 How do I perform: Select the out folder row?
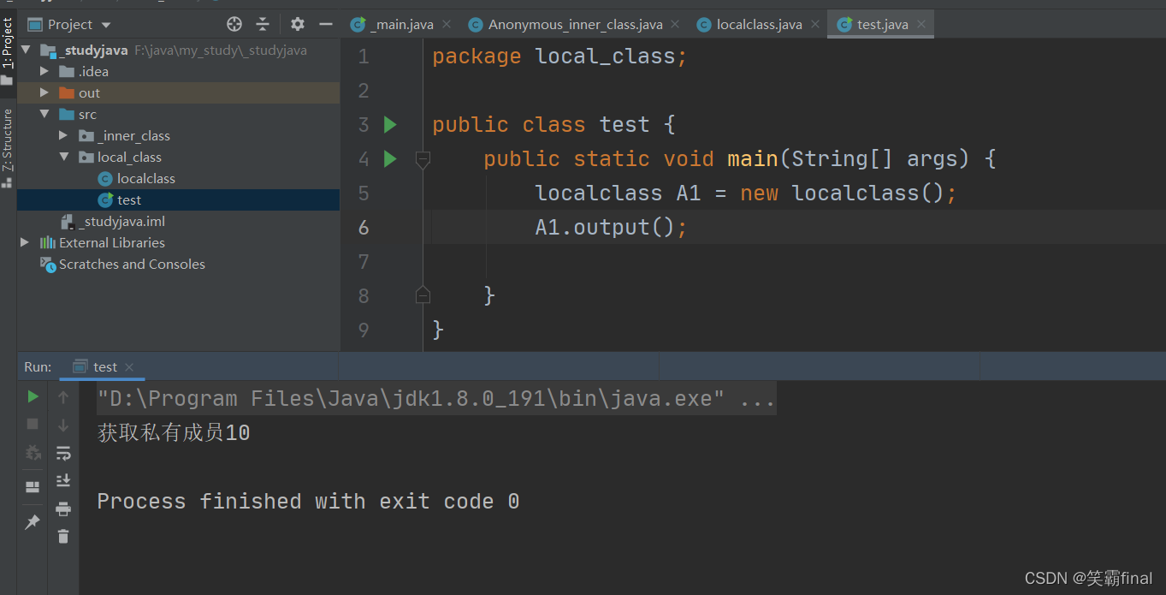[x=178, y=92]
